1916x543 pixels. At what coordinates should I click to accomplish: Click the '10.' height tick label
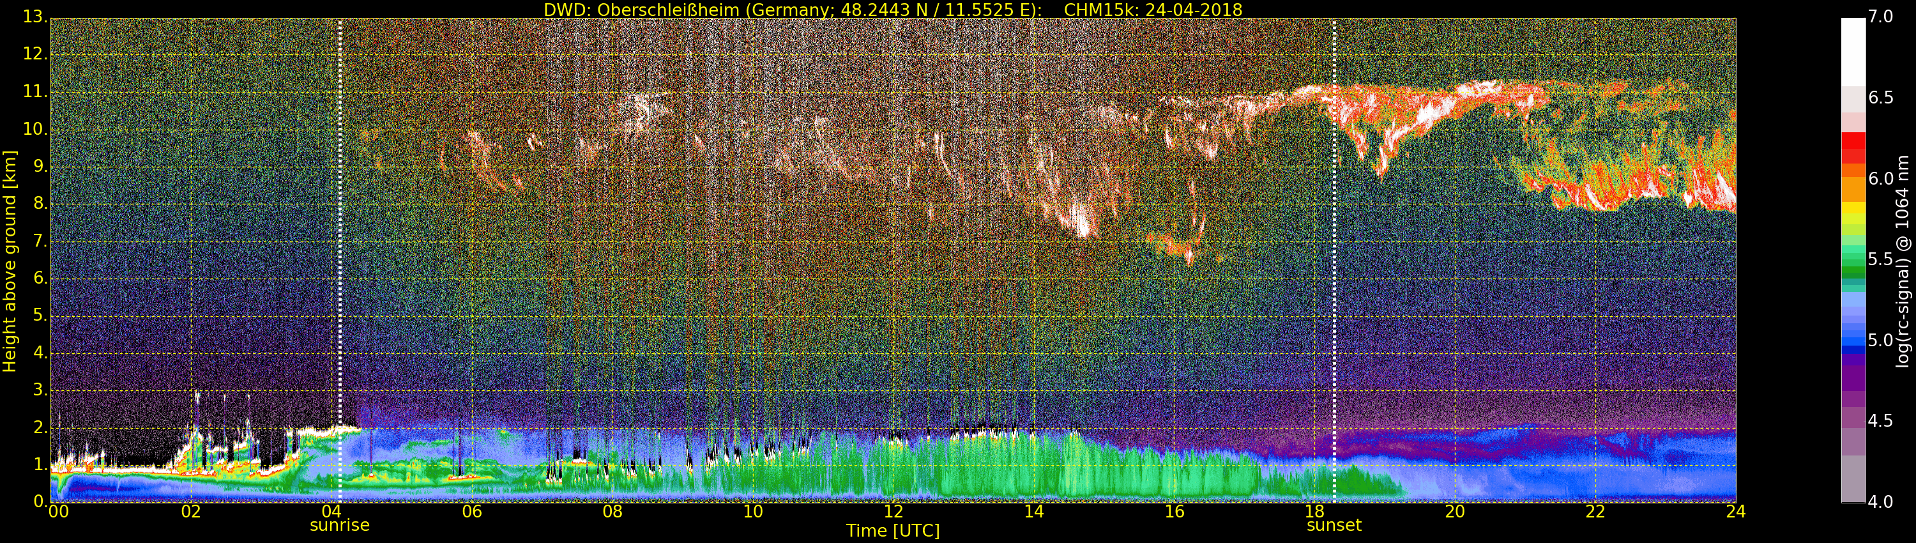coord(36,128)
